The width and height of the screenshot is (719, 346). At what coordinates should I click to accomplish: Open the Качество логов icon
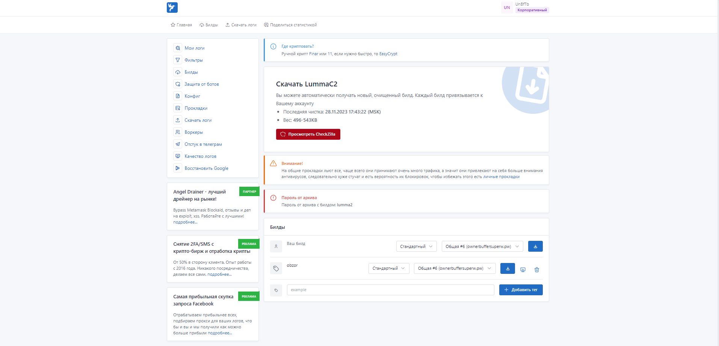coord(178,156)
